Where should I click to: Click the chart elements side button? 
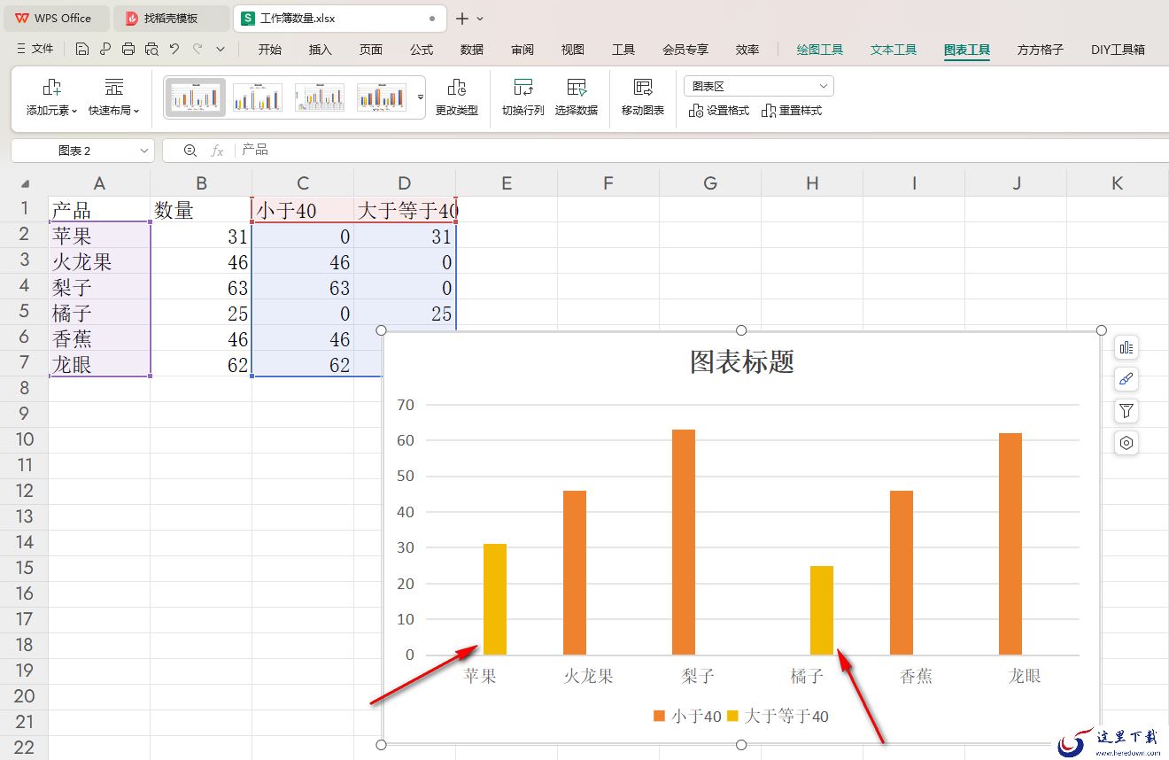click(1126, 347)
